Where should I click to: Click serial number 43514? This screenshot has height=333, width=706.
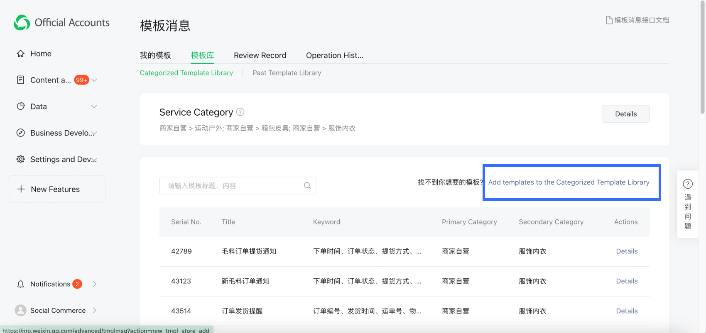point(181,311)
